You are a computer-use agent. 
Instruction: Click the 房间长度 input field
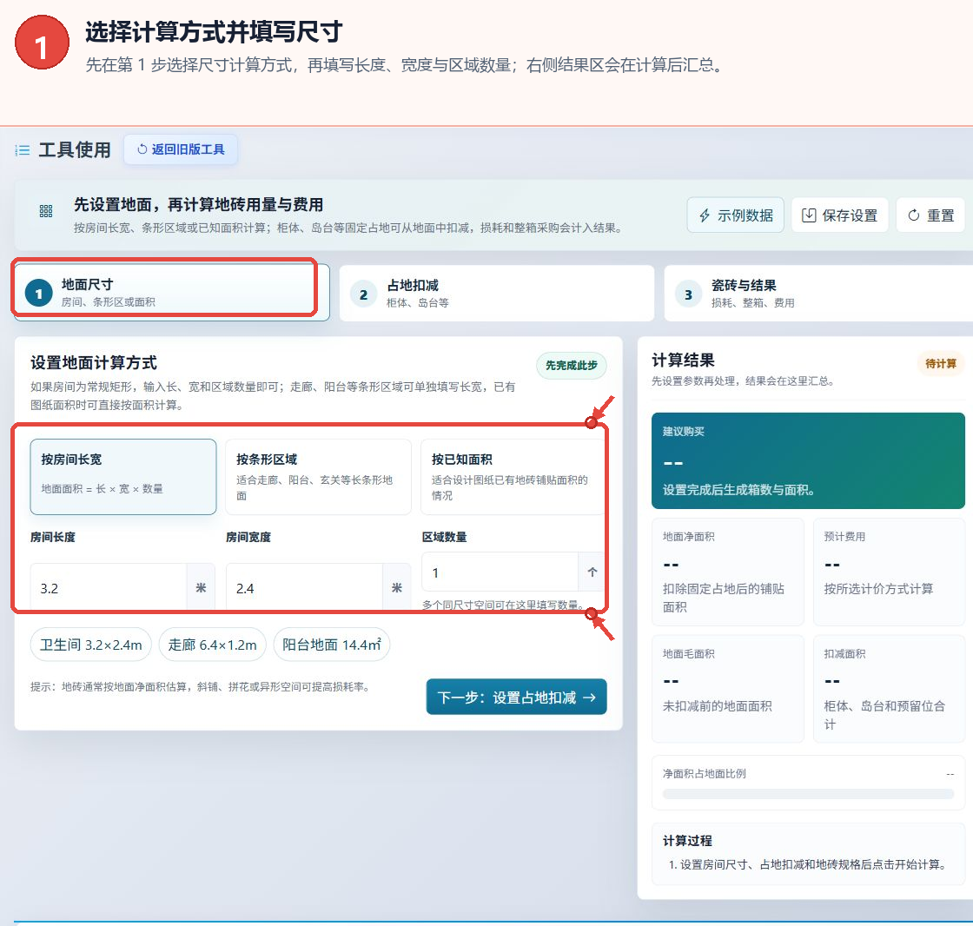[109, 588]
